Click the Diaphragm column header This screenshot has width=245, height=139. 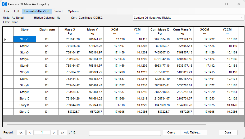(x=47, y=31)
